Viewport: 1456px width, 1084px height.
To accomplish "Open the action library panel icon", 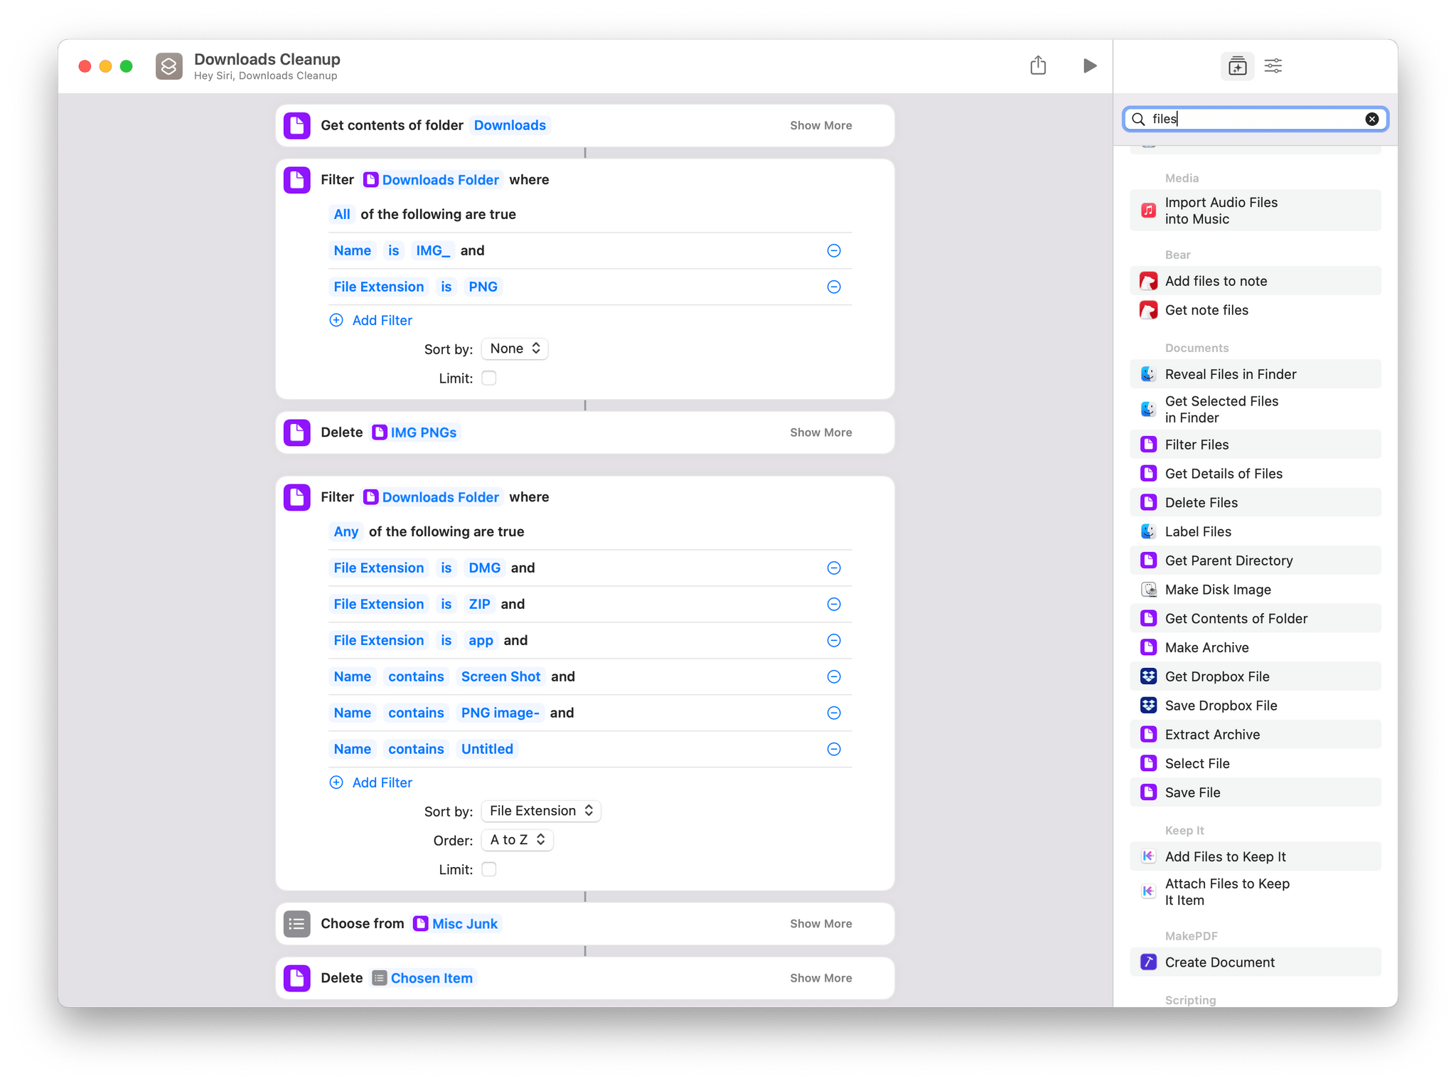I will coord(1237,66).
